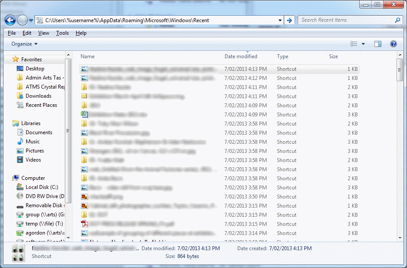Click the Back navigation button

click(x=10, y=20)
